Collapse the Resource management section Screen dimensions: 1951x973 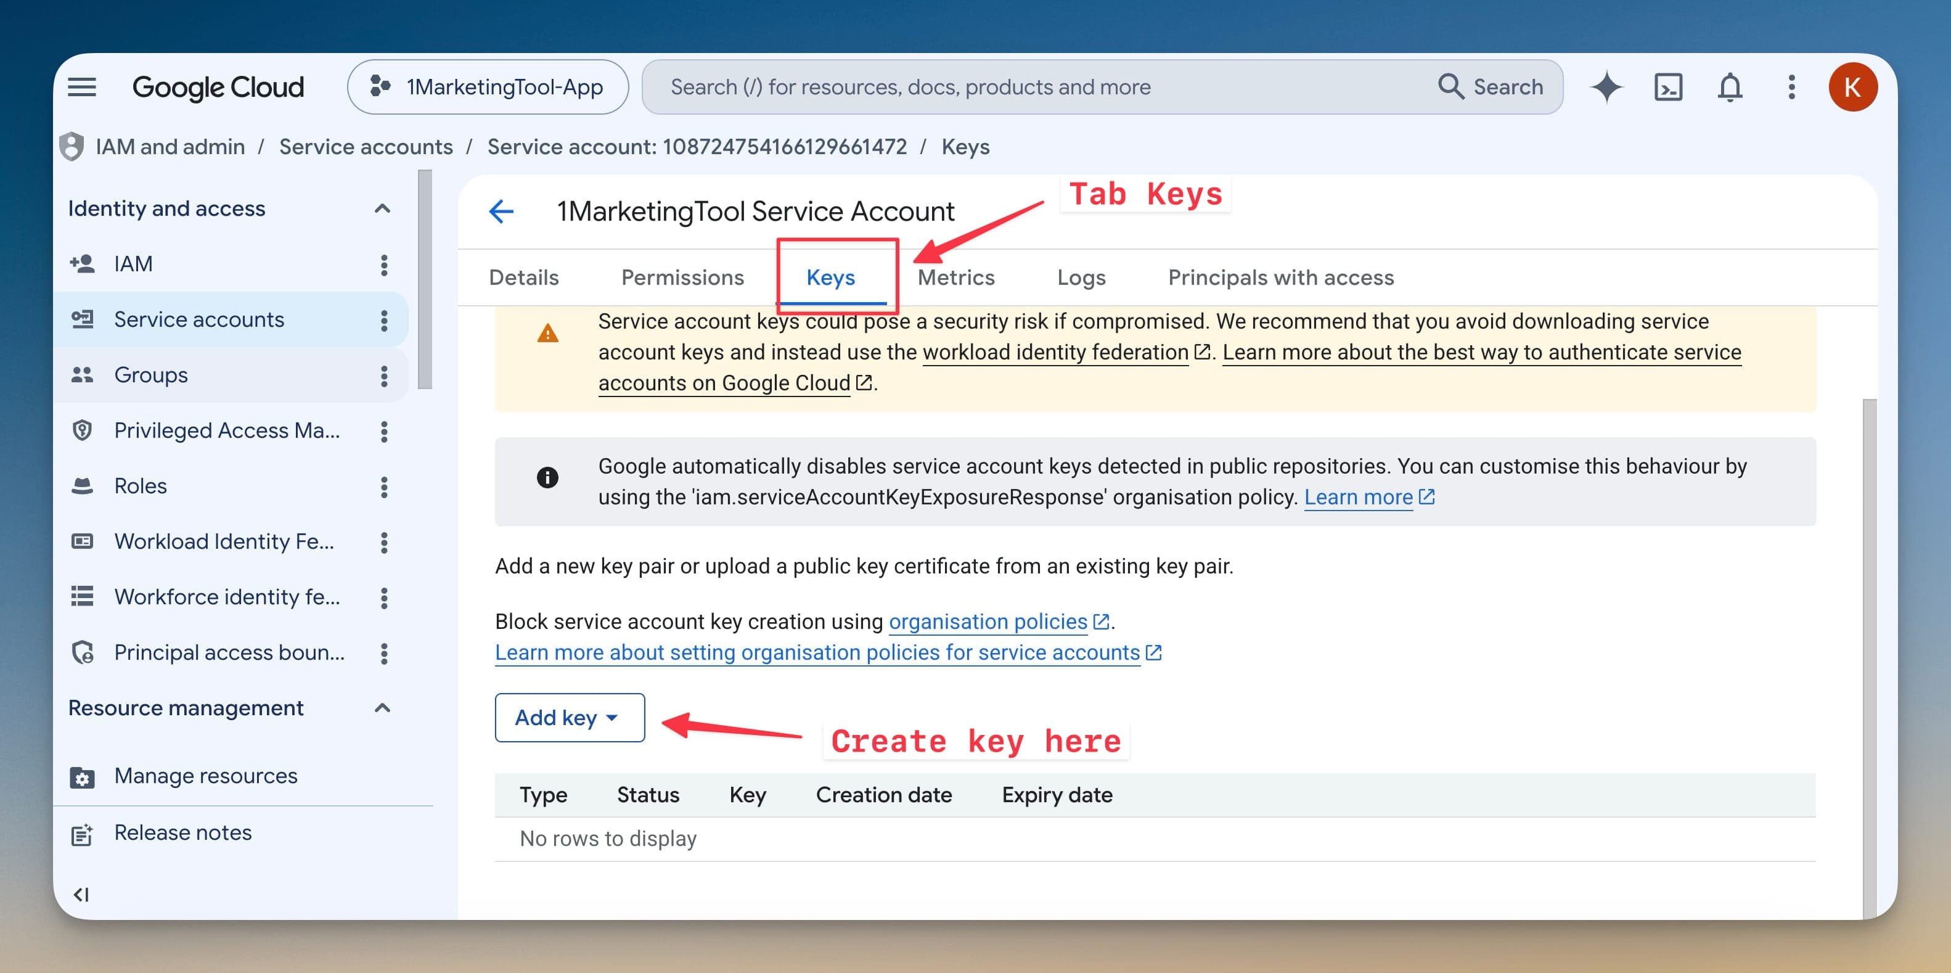click(x=382, y=708)
